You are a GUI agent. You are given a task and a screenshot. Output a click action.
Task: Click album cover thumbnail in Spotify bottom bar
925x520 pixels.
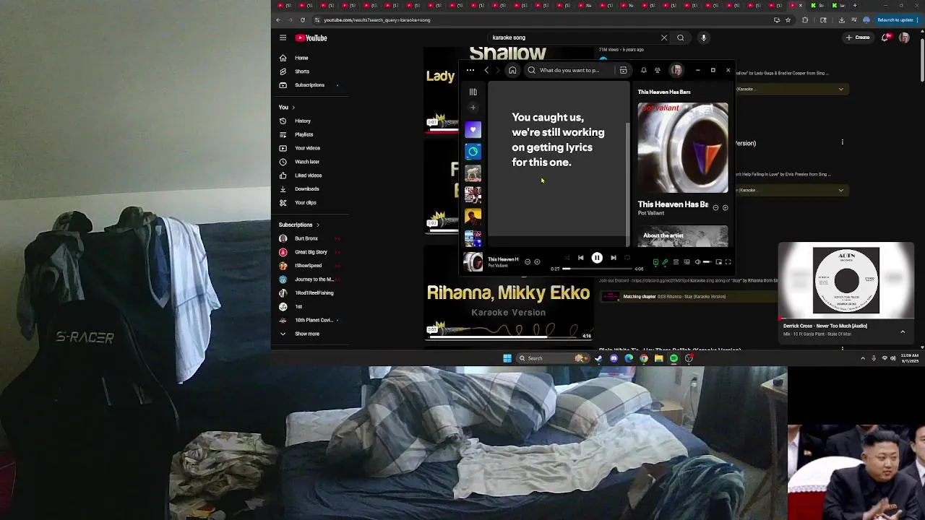[x=473, y=261]
